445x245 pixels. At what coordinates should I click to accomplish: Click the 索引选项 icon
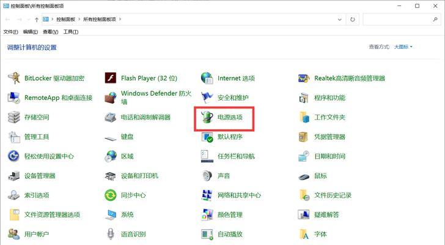[x=13, y=195]
